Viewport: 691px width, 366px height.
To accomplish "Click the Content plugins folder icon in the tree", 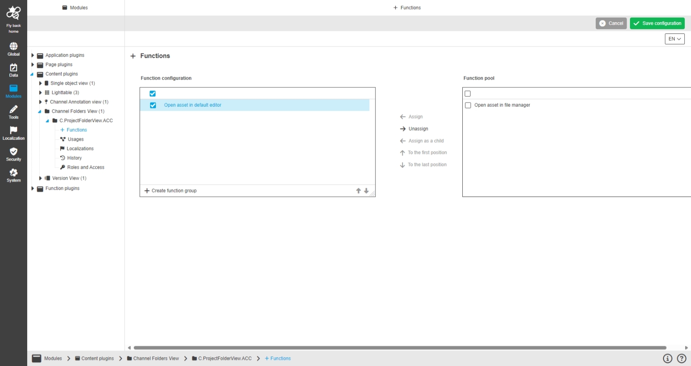I will point(40,74).
